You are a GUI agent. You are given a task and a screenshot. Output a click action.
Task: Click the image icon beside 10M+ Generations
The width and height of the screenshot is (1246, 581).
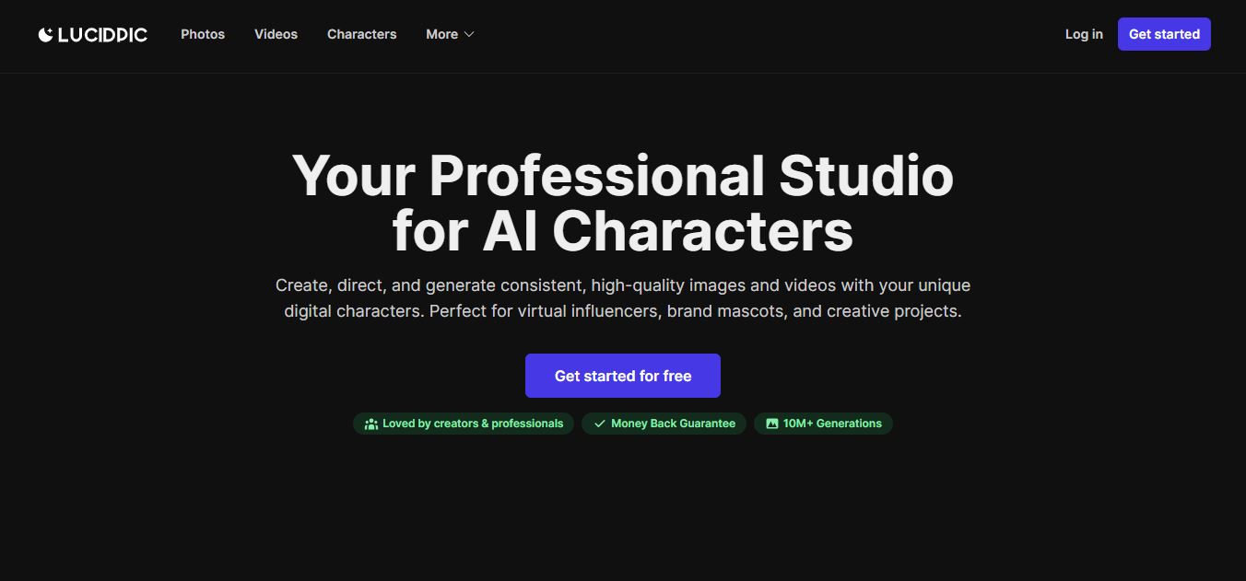click(x=772, y=424)
